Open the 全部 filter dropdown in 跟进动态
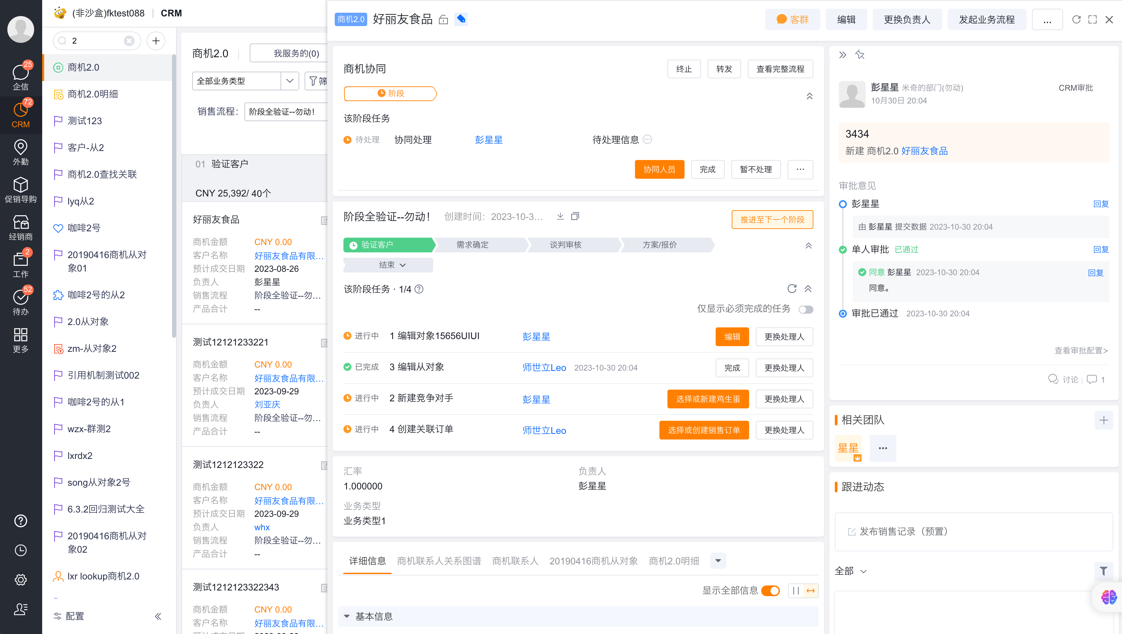The image size is (1122, 634). (x=851, y=571)
